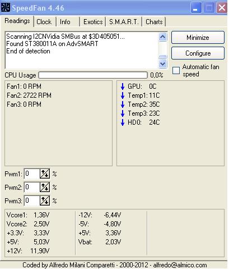229x269 pixels.
Task: Click the SpeedFan app icon in title bar
Action: (6, 8)
